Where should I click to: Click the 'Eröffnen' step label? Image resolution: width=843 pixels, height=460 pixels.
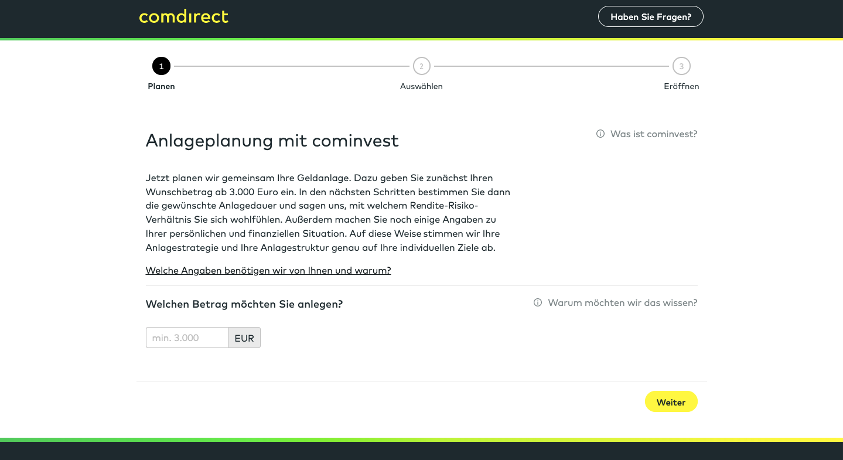(x=681, y=86)
